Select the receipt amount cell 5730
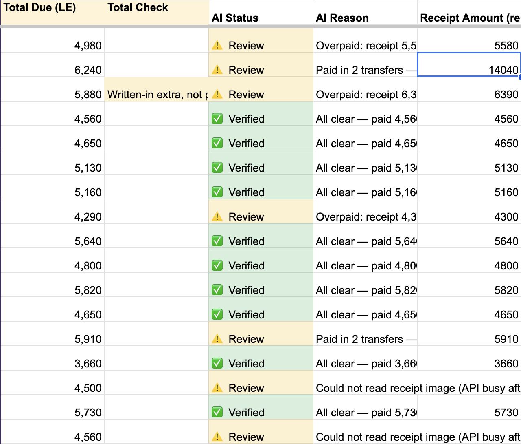 469,407
